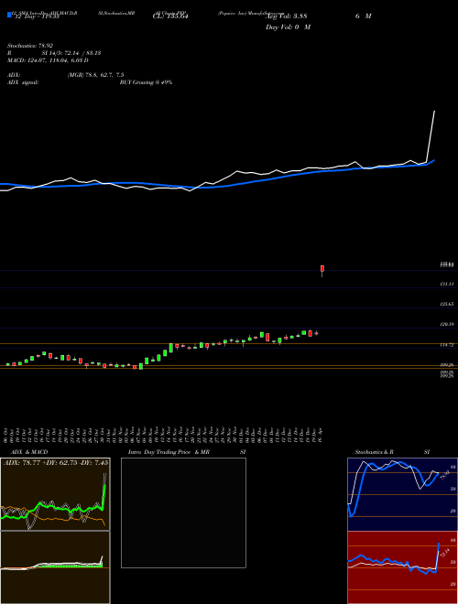The image size is (458, 604).
Task: Click the white price line spike peak
Action: (x=434, y=112)
